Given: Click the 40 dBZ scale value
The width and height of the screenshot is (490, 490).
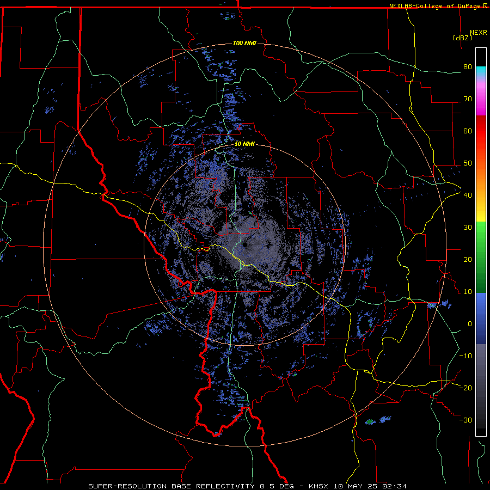Looking at the screenshot, I should 468,195.
